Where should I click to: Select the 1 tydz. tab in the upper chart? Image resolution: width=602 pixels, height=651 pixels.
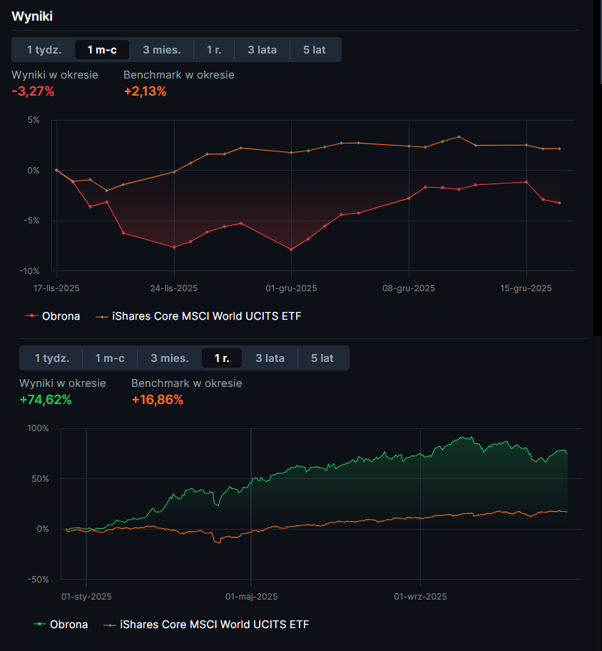(44, 50)
